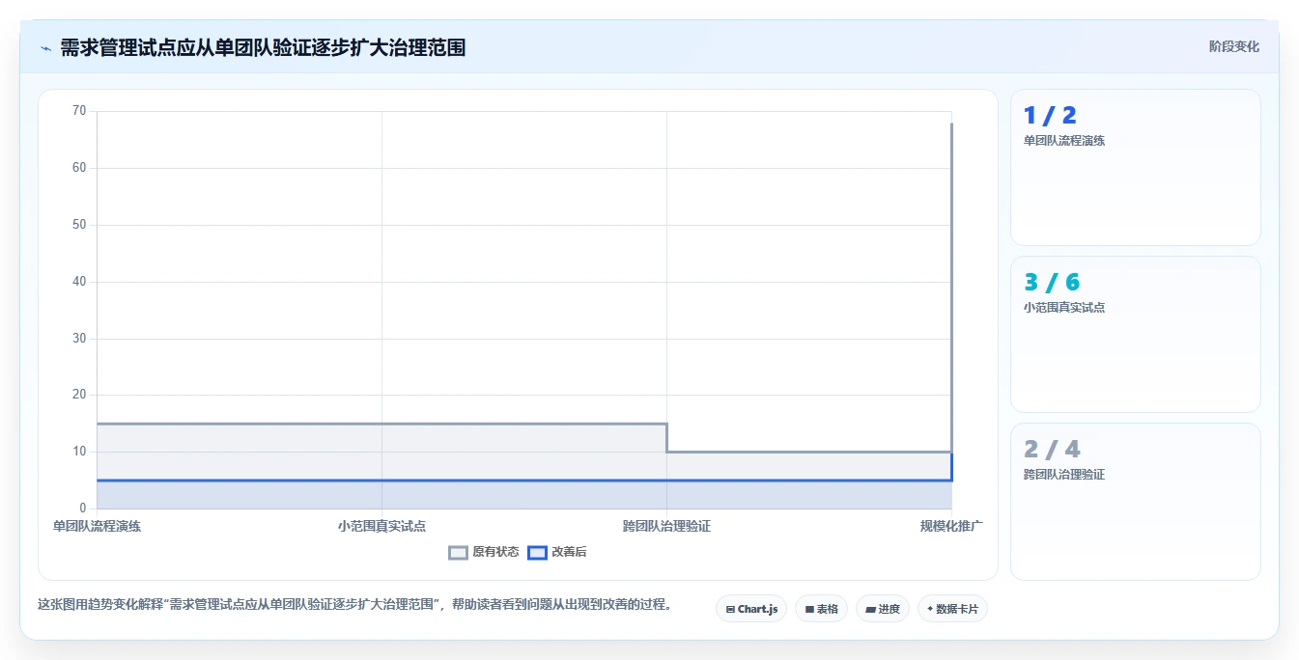The width and height of the screenshot is (1299, 660).
Task: Click the y-axis value 10
Action: [x=79, y=452]
